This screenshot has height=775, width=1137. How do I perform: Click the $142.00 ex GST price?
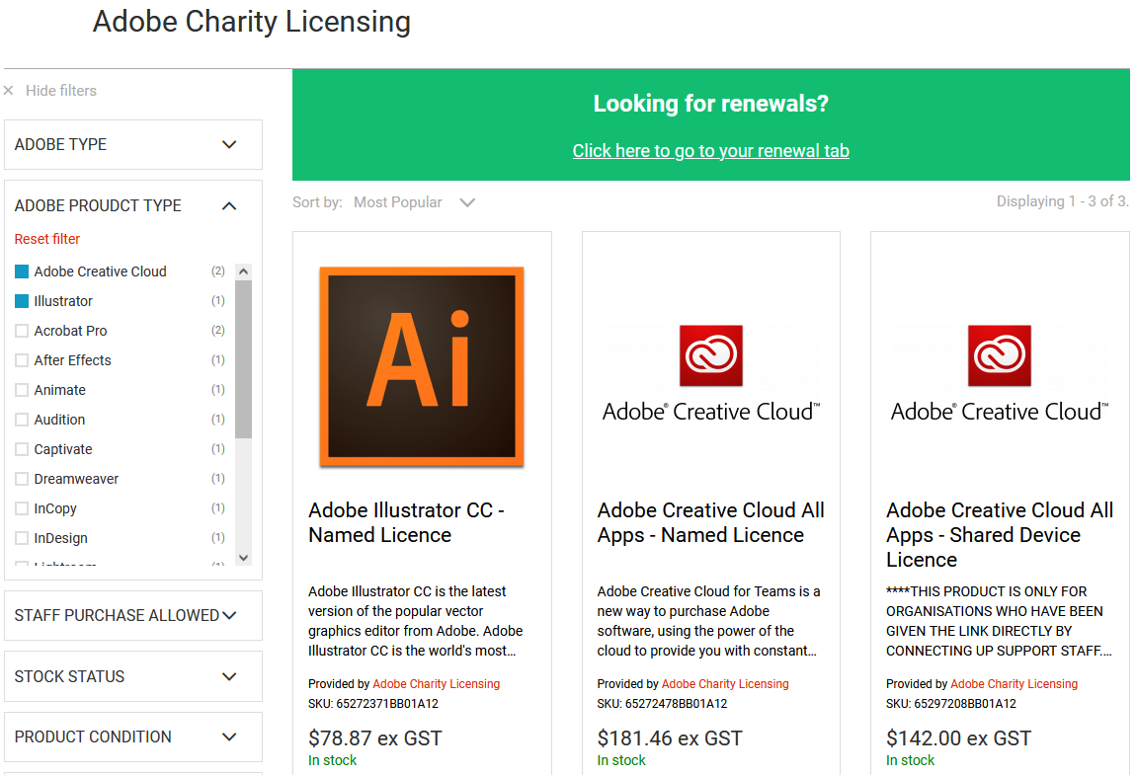tap(958, 738)
